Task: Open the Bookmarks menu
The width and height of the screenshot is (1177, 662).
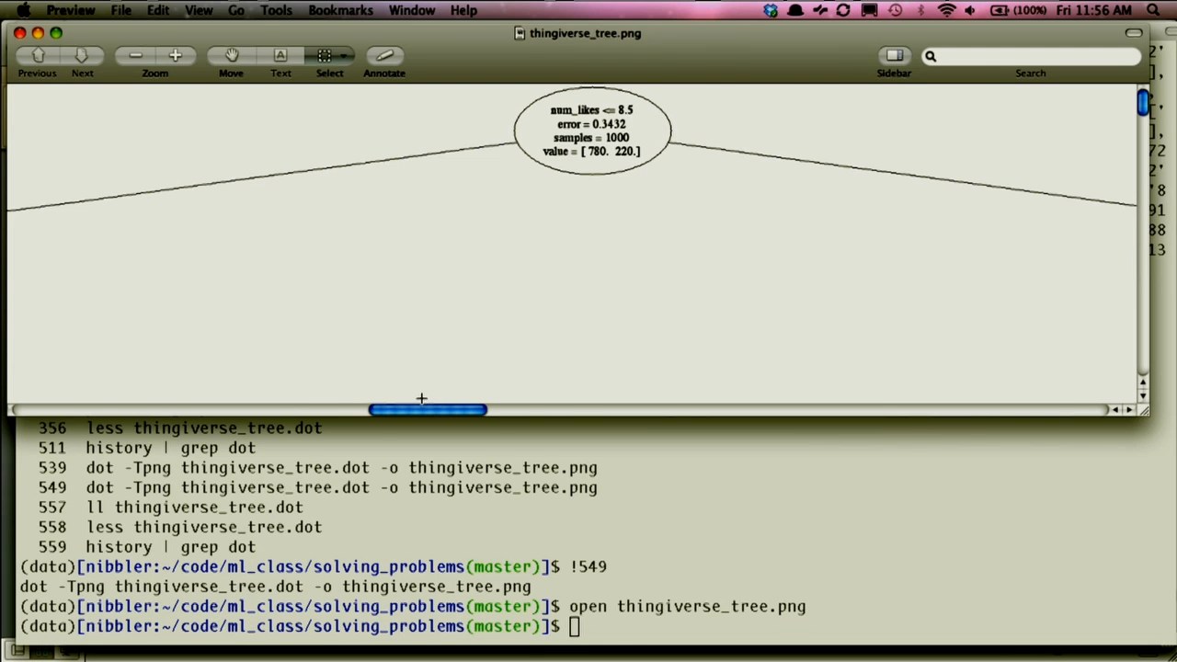Action: click(x=340, y=10)
